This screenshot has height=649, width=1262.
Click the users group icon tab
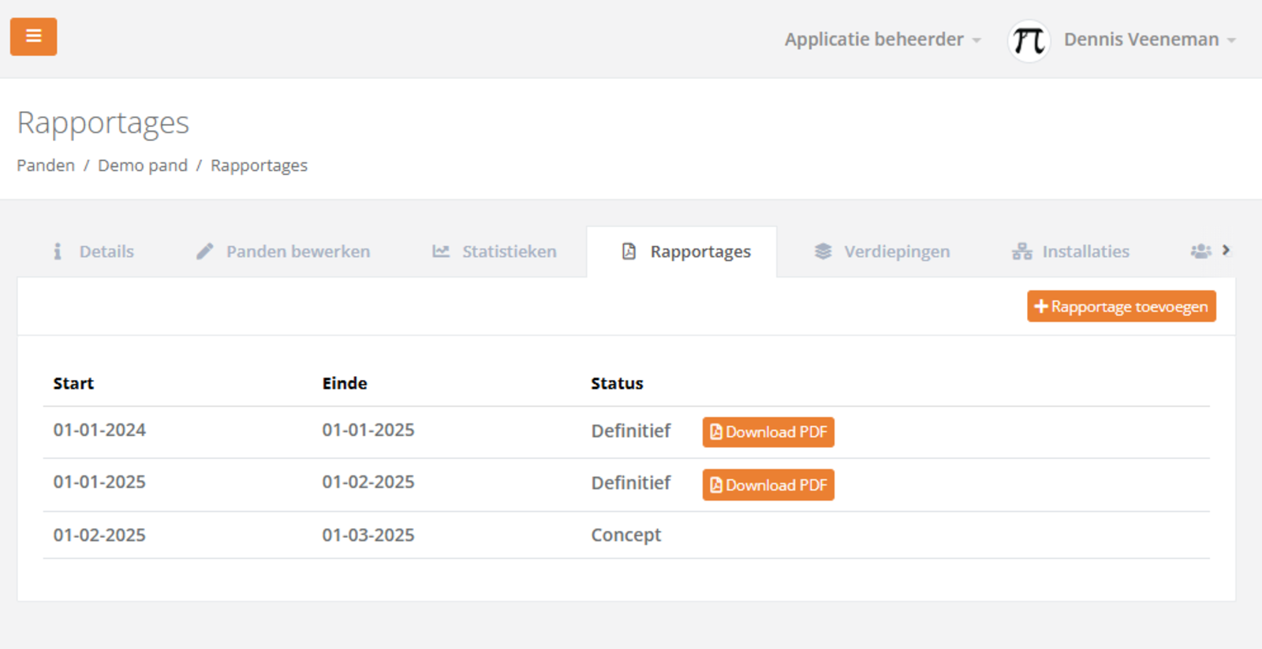click(1200, 252)
